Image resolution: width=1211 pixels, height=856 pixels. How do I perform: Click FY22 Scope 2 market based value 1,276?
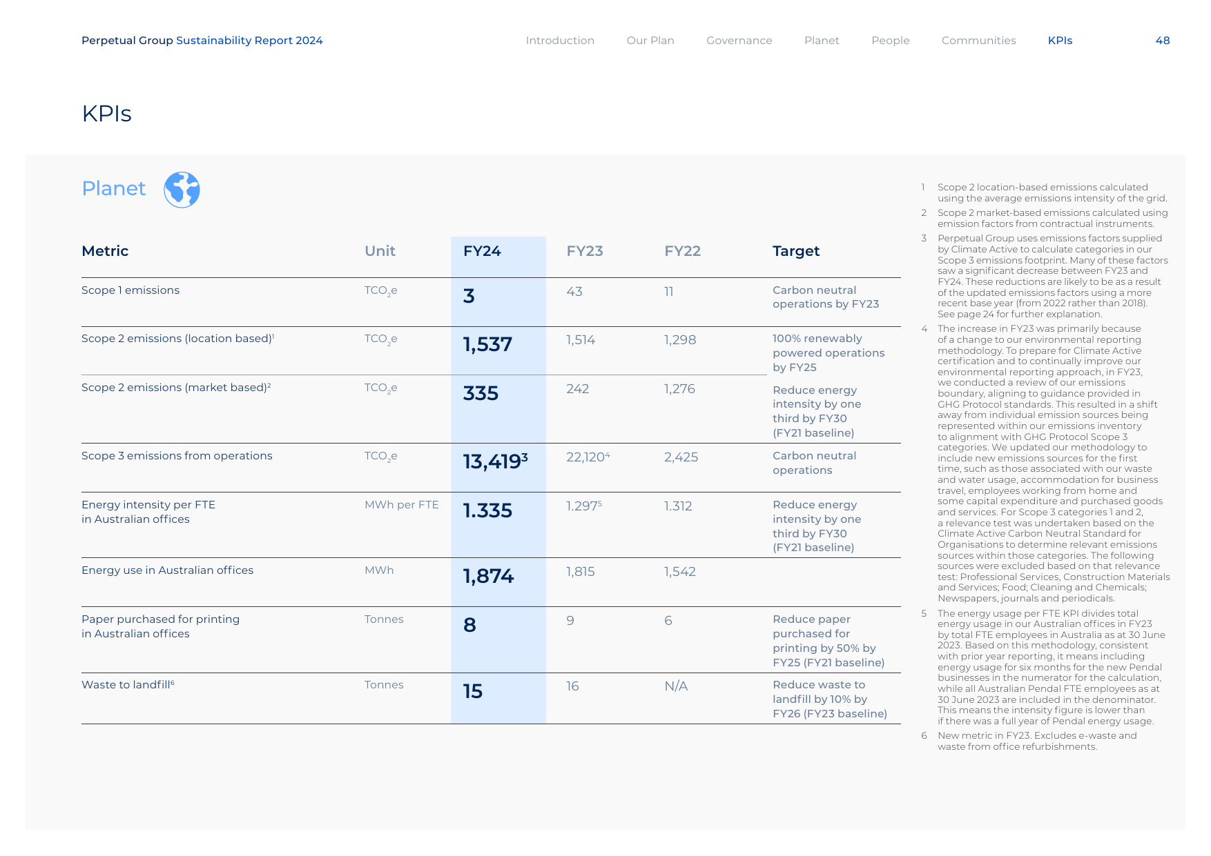(x=679, y=389)
